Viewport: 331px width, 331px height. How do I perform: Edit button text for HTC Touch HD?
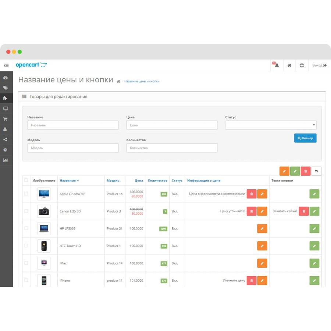click(314, 246)
